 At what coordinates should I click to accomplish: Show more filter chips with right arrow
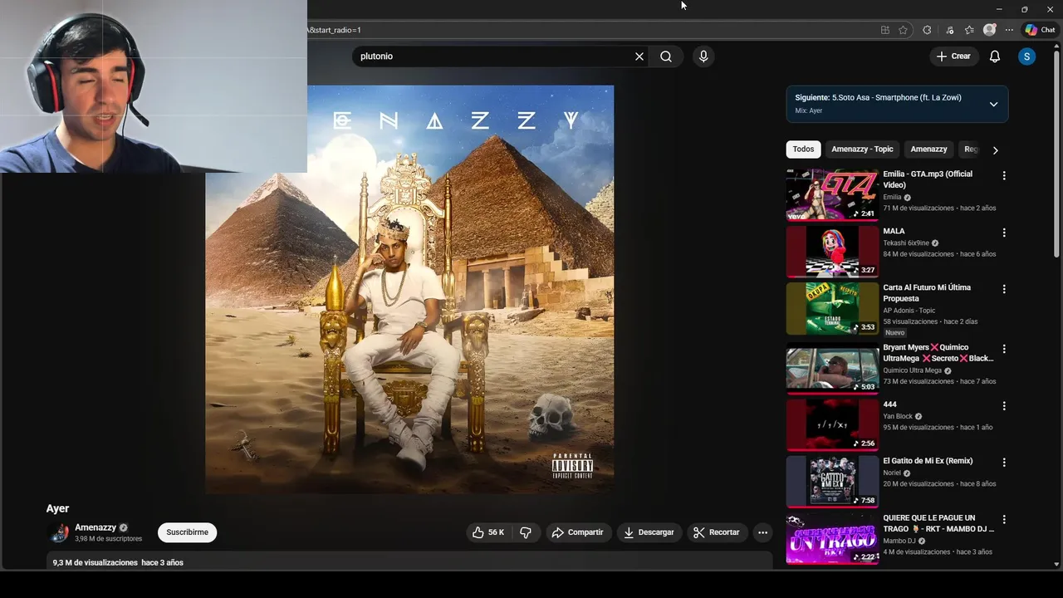(995, 150)
